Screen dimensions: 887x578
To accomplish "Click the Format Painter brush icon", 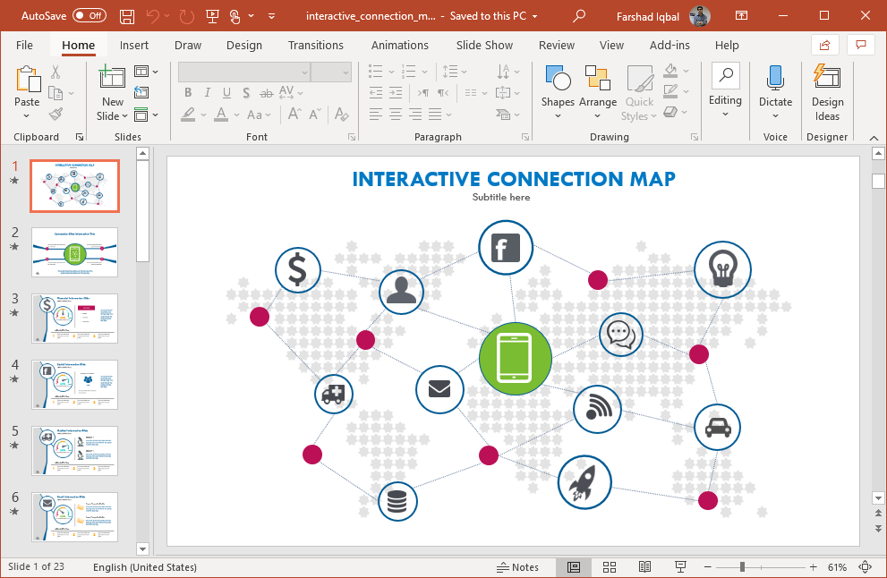I will (55, 115).
